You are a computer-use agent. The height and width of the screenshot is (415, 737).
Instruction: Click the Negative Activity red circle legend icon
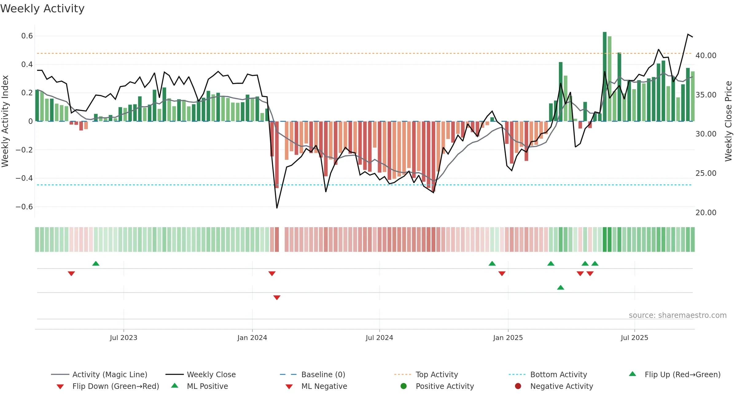pos(518,386)
